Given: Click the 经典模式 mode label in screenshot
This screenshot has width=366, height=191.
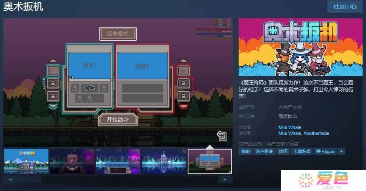Looking at the screenshot, I should point(118,34).
